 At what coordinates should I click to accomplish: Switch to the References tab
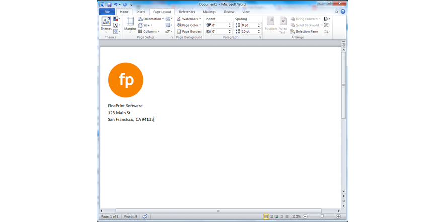pos(187,12)
